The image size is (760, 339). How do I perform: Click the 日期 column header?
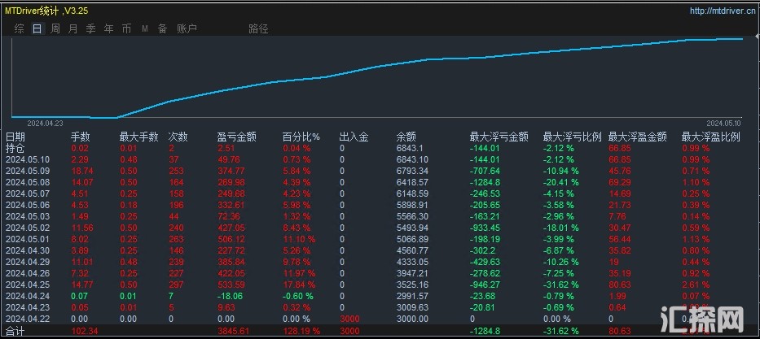click(15, 137)
